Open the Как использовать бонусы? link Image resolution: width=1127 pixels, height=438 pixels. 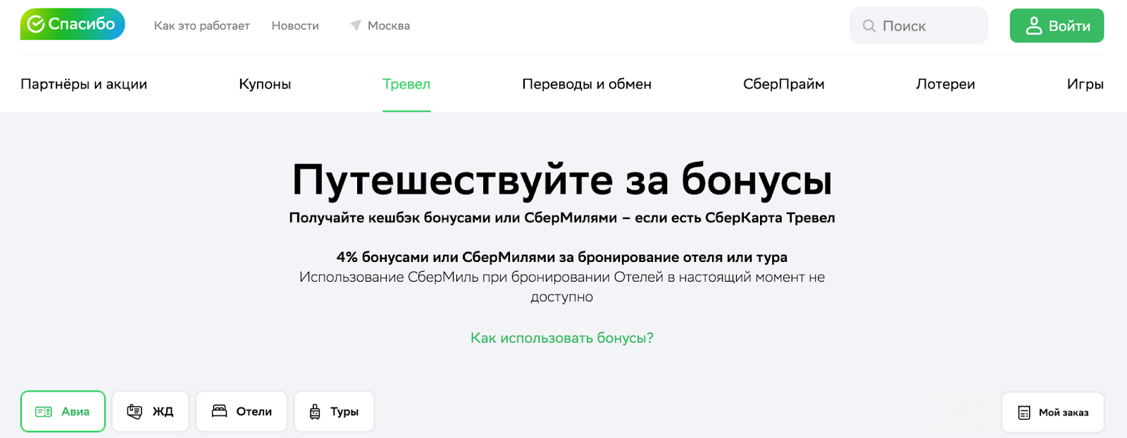(562, 338)
